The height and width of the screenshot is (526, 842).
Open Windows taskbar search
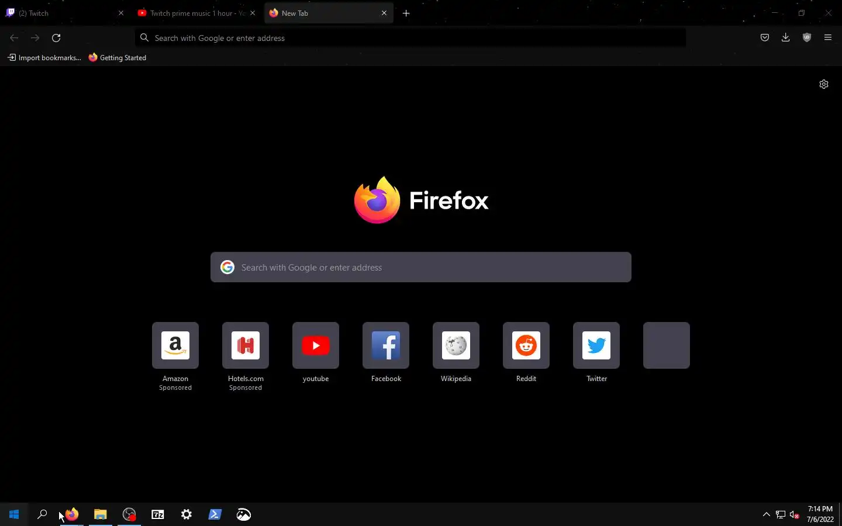[42, 514]
